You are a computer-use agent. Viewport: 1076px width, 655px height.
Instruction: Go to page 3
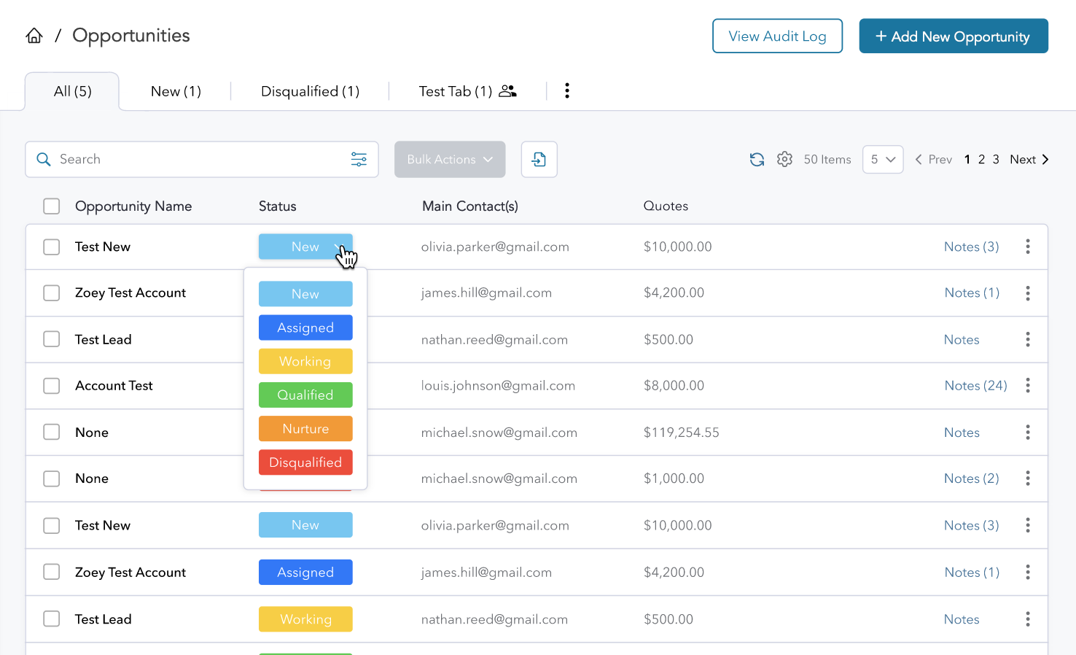(x=996, y=159)
